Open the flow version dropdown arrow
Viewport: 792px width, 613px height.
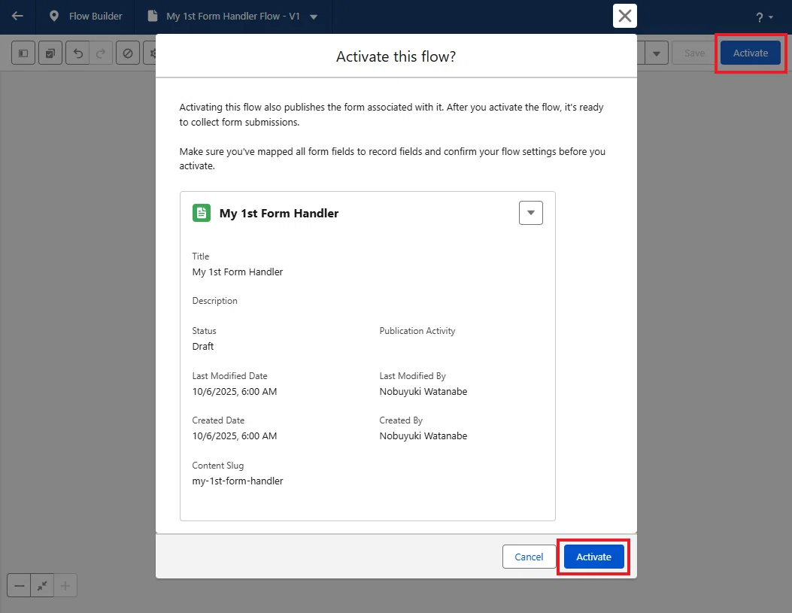(314, 17)
